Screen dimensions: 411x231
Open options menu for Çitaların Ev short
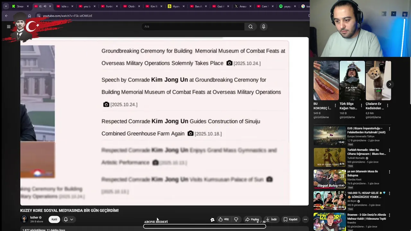(388, 106)
